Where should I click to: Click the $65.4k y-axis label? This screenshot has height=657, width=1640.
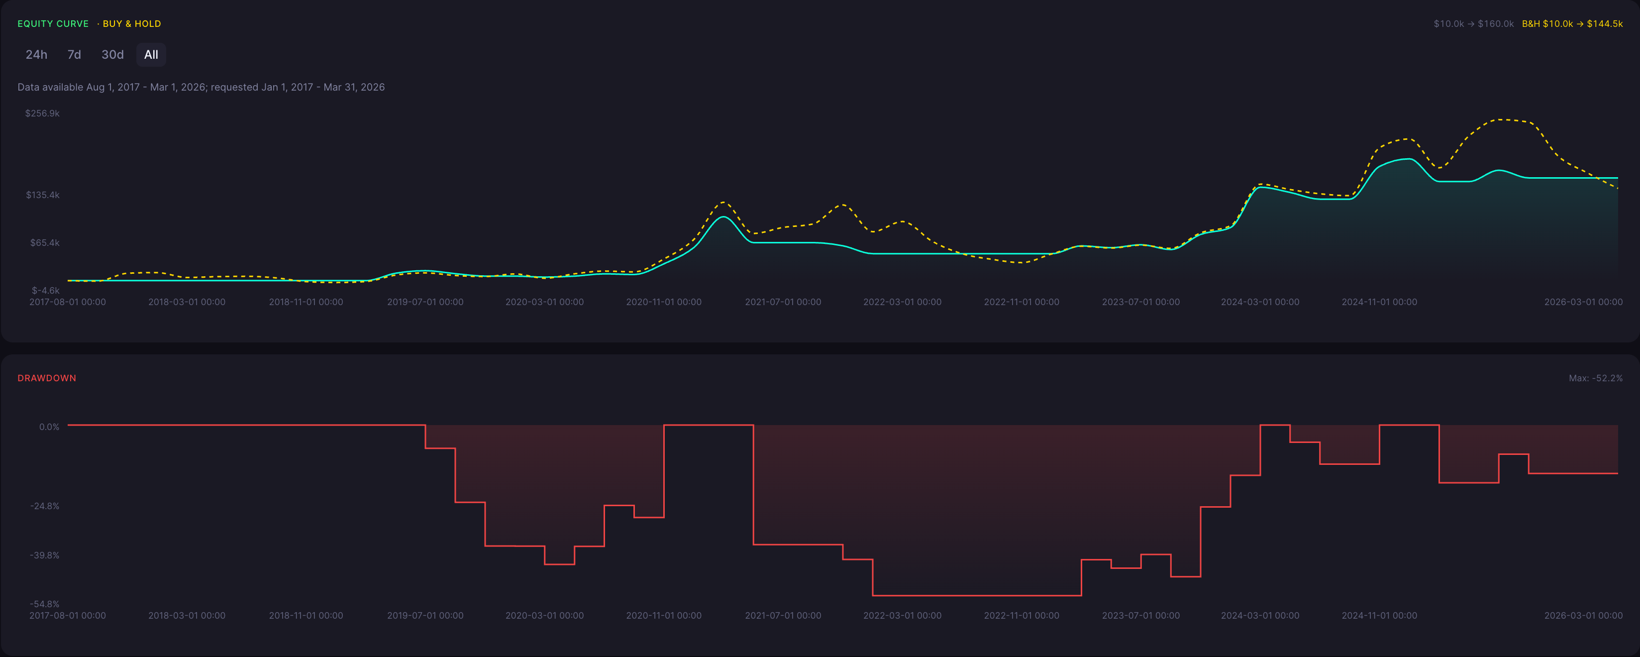coord(45,242)
